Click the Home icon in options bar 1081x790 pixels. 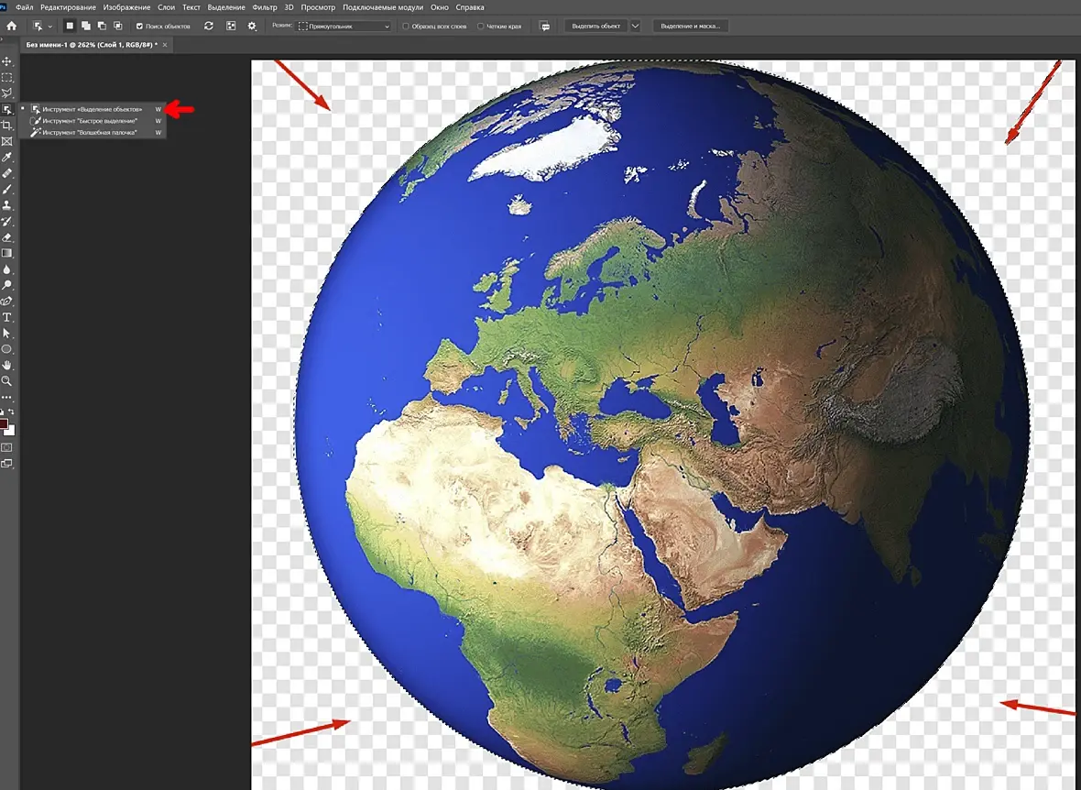click(11, 26)
